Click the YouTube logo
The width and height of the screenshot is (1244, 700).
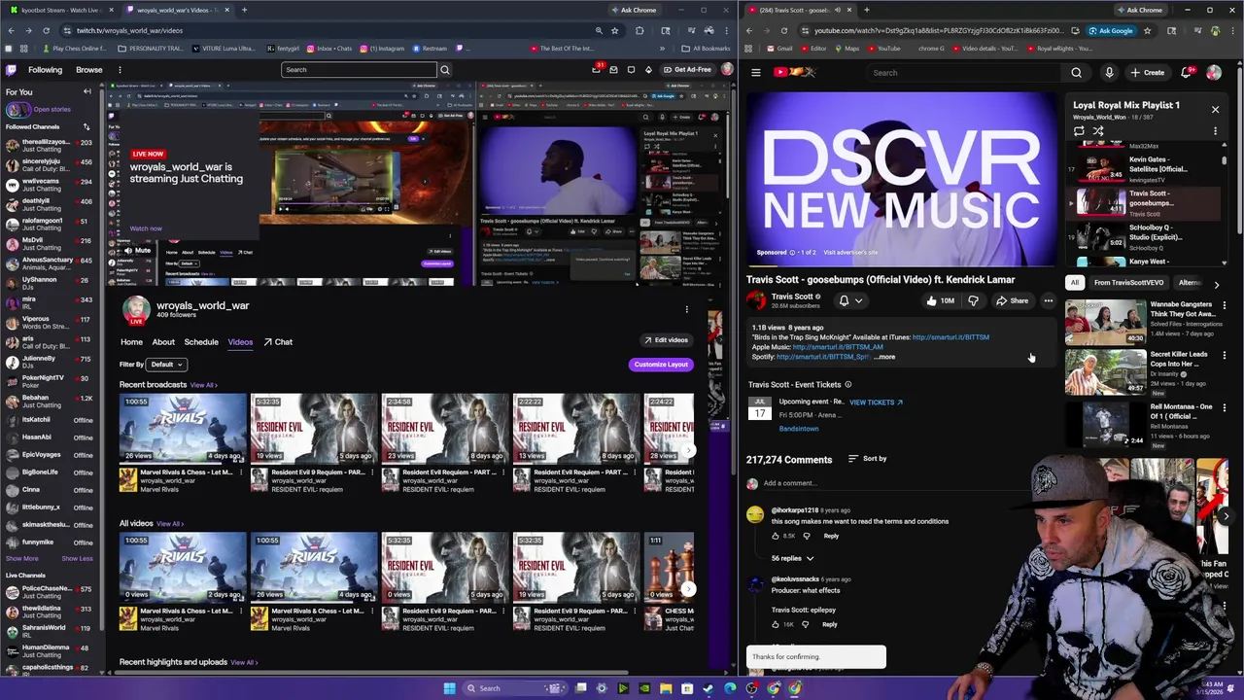795,72
